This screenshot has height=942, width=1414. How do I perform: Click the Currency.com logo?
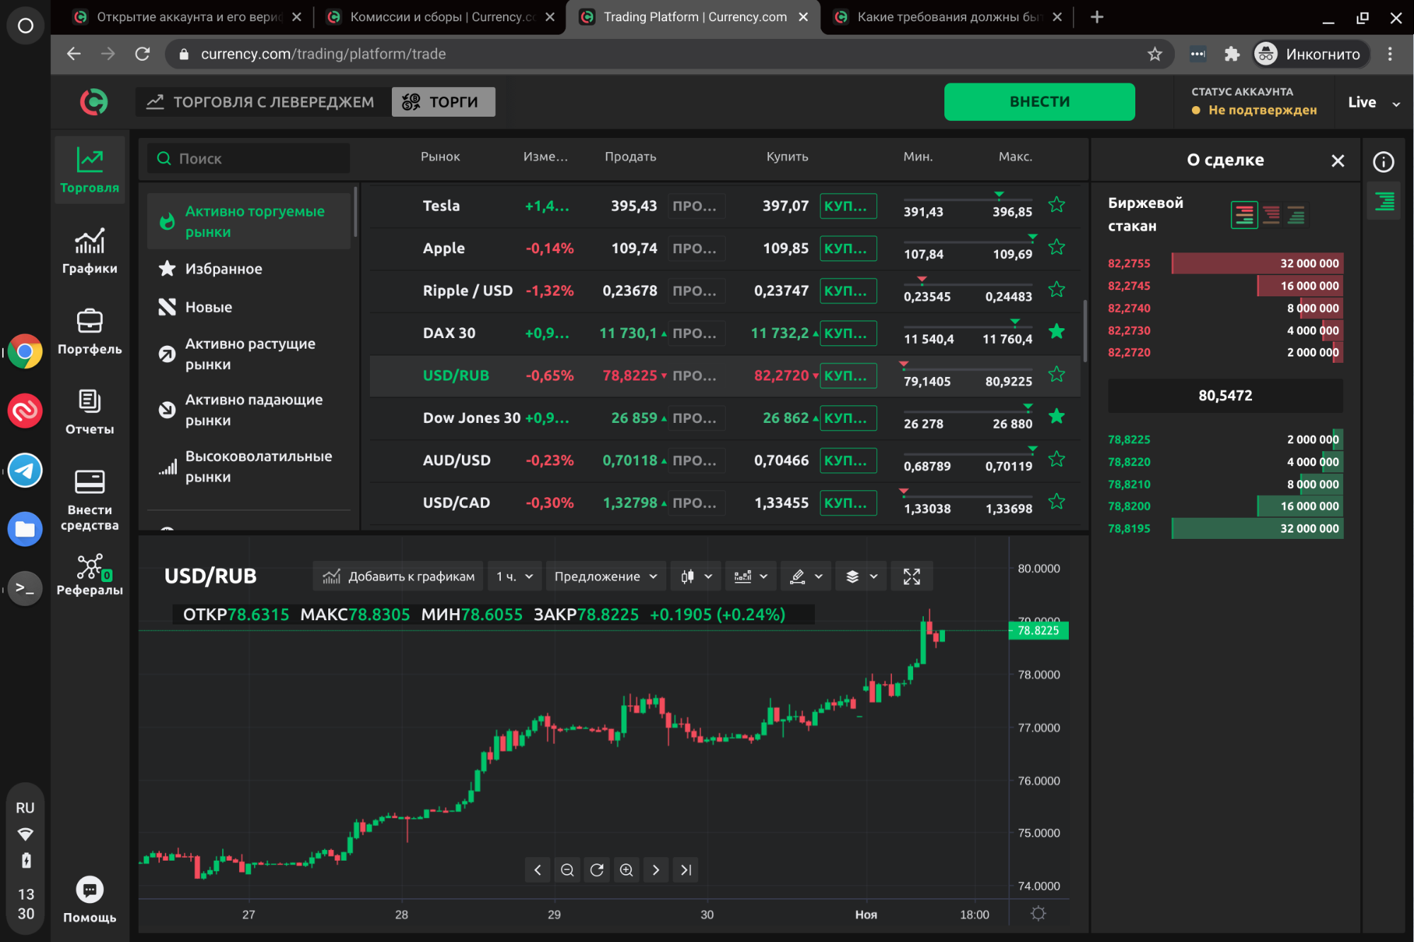click(x=93, y=102)
